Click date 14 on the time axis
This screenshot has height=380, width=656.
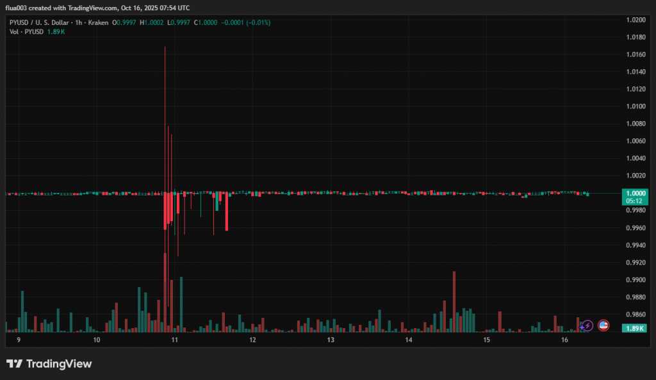409,340
